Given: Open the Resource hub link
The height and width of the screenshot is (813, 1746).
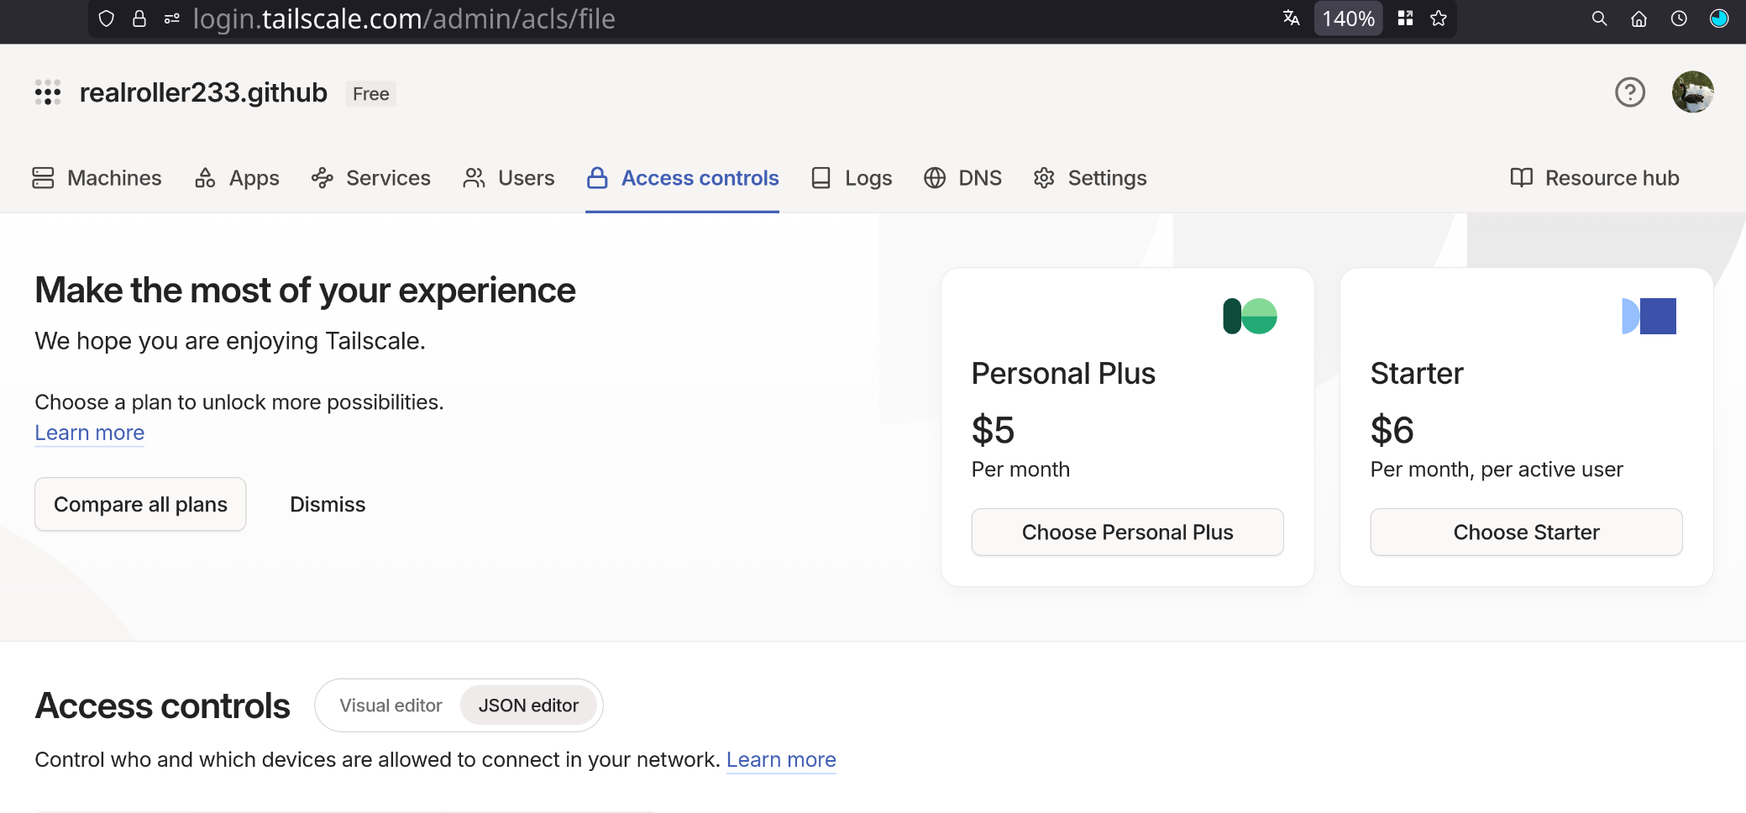Looking at the screenshot, I should coord(1594,178).
